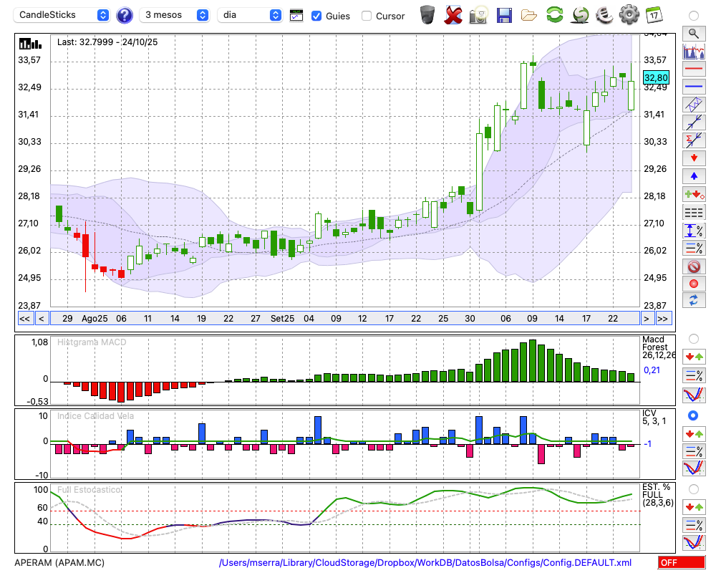Click the green refresh arrows icon
This screenshot has width=716, height=573.
[x=554, y=14]
